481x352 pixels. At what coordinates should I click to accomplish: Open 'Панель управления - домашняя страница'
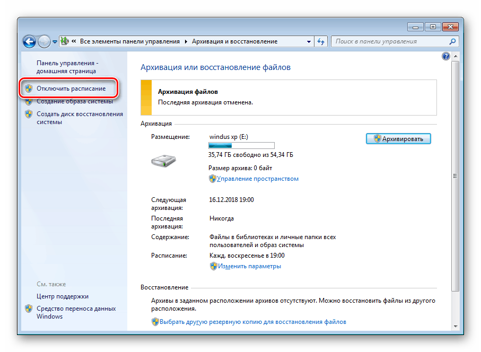67,67
